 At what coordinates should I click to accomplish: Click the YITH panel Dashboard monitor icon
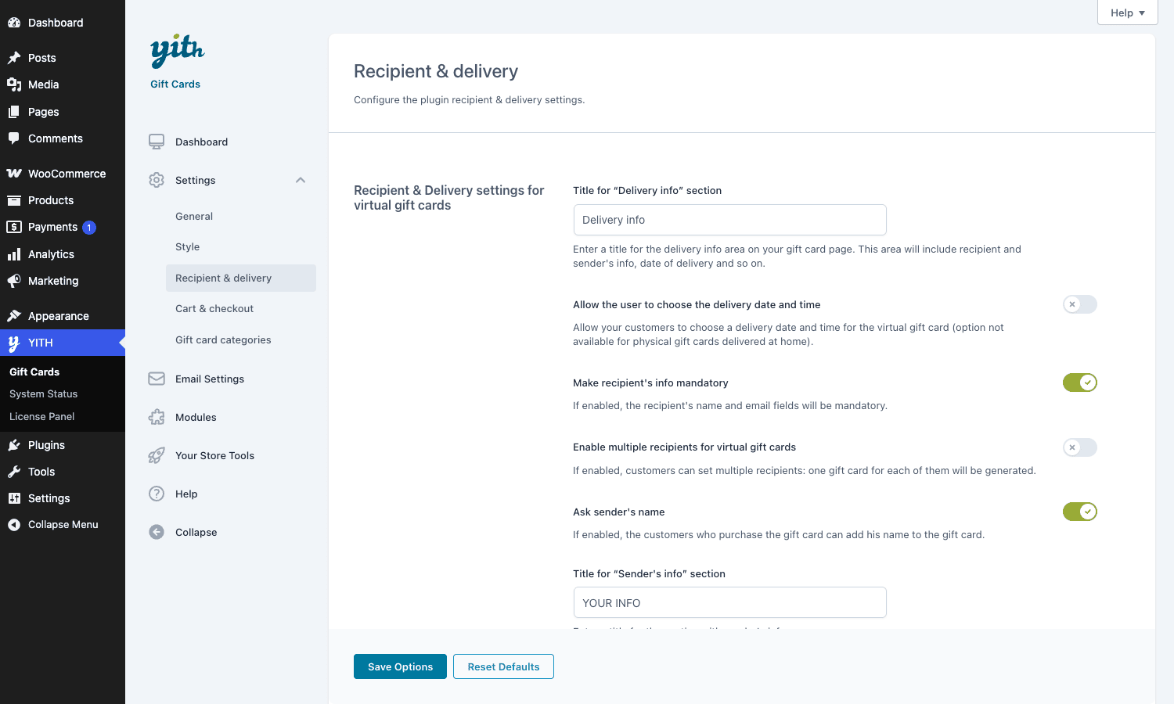(157, 142)
